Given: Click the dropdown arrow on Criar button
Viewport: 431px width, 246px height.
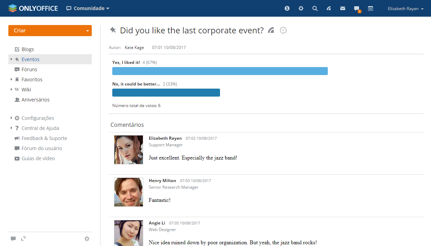Looking at the screenshot, I should tap(87, 31).
